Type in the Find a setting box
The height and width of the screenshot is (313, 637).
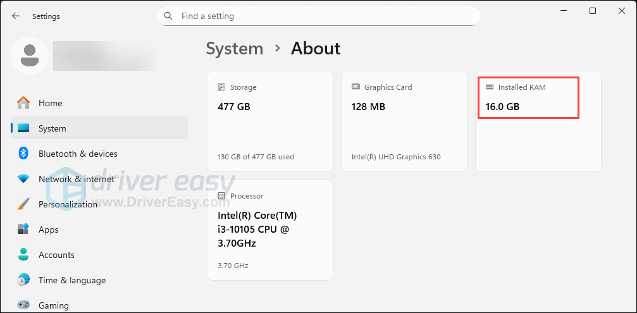coord(323,16)
